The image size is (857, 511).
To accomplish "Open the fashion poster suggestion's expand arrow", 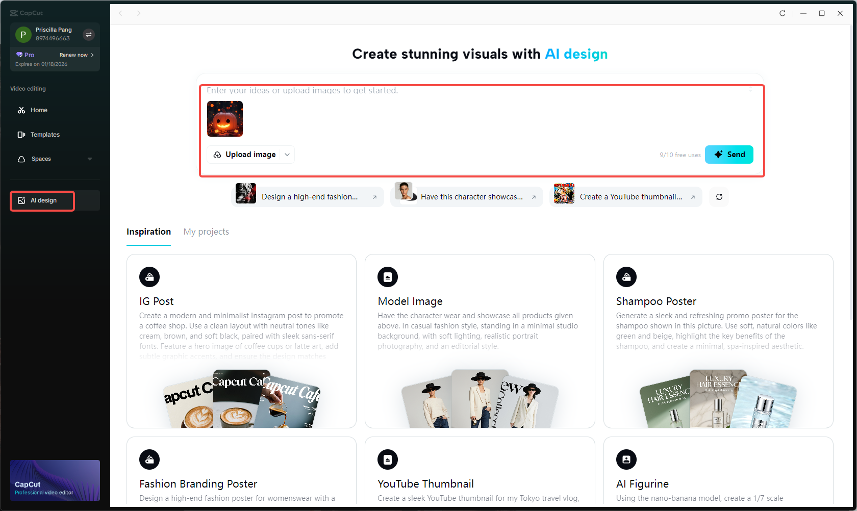I will point(375,196).
